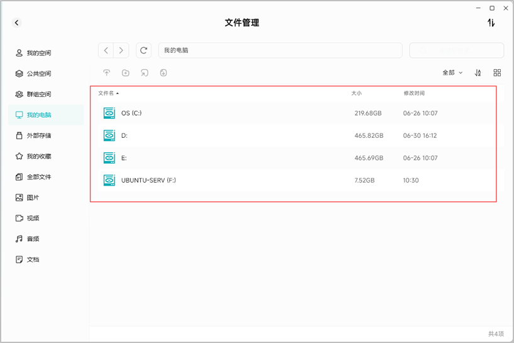The width and height of the screenshot is (514, 343).
Task: Click the refresh button in navigation bar
Action: (x=143, y=50)
